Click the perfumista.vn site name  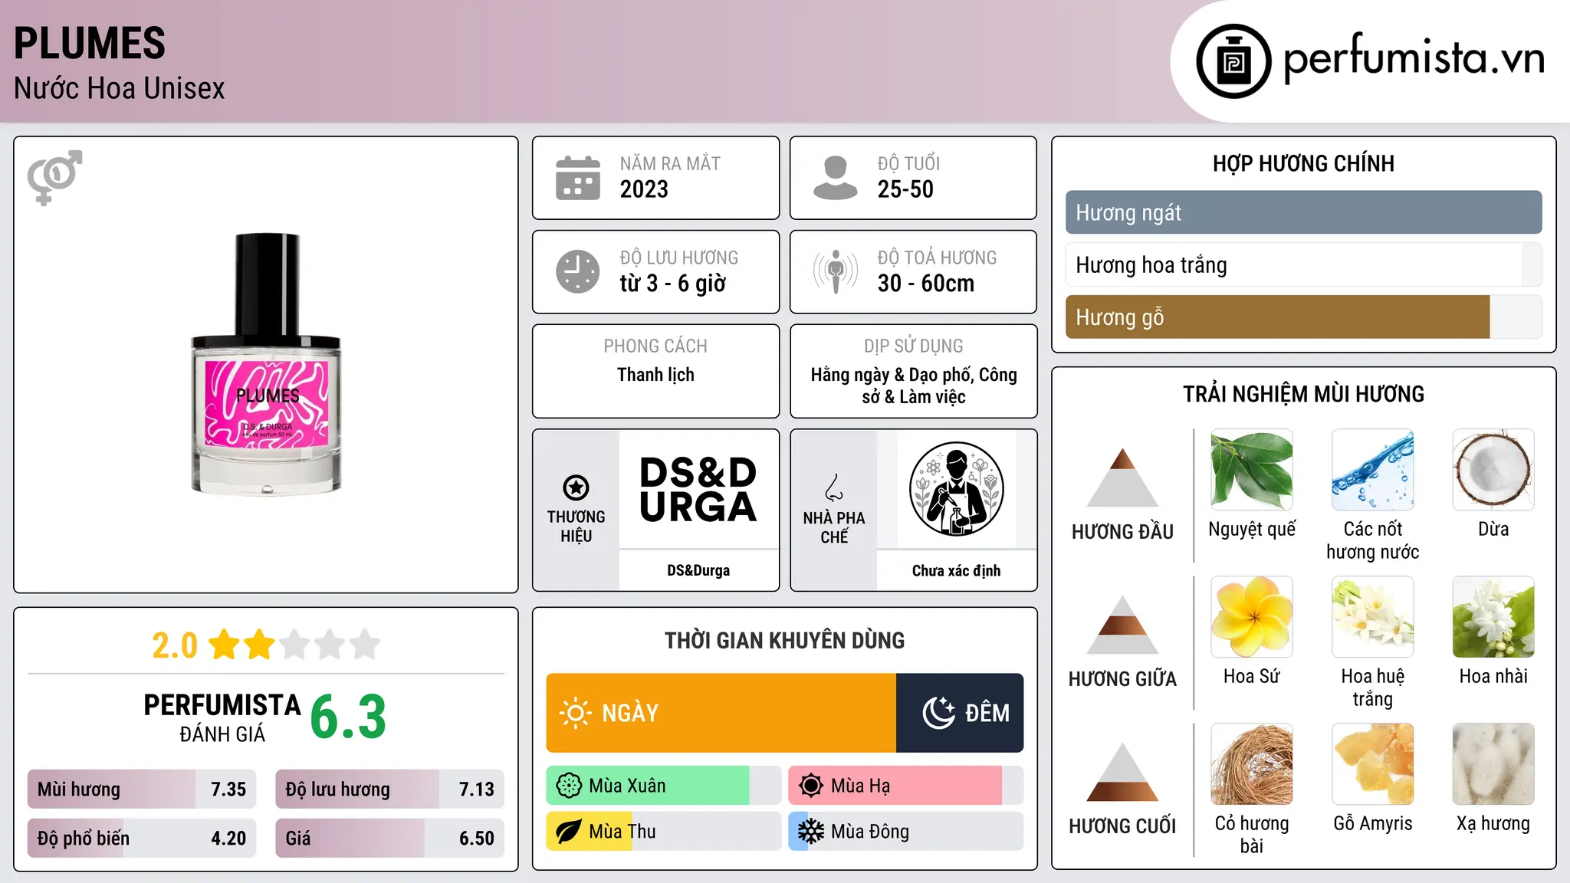click(1414, 57)
